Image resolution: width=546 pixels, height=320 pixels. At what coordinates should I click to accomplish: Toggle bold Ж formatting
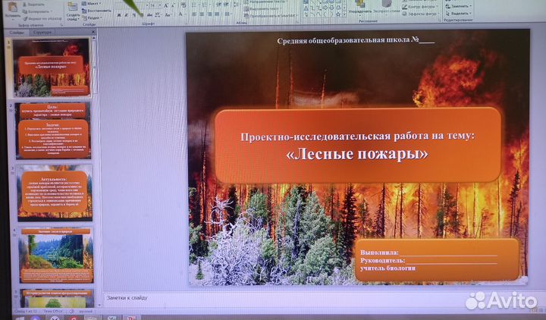[119, 15]
